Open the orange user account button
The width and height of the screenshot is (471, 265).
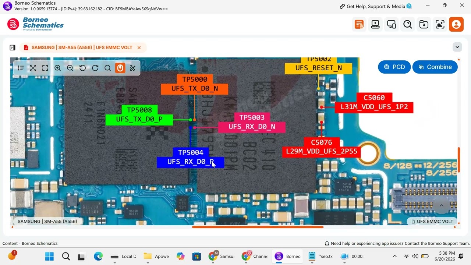[x=456, y=25]
